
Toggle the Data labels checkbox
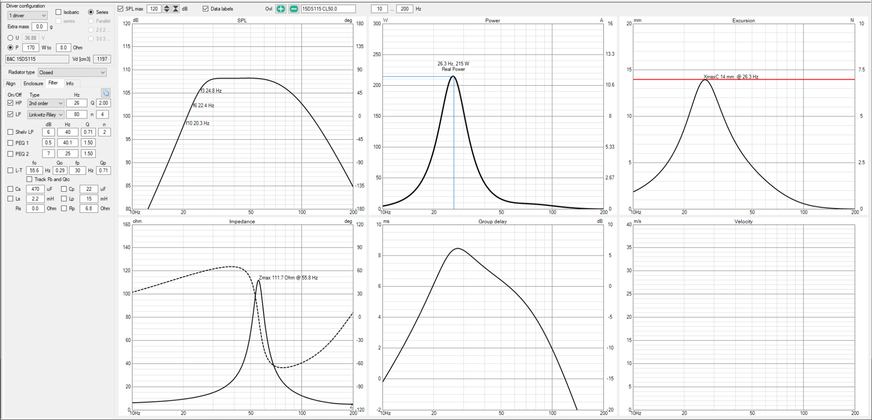click(206, 9)
